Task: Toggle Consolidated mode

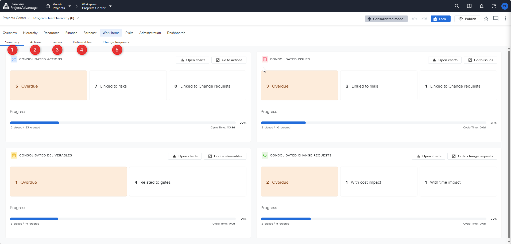Action: click(x=386, y=19)
